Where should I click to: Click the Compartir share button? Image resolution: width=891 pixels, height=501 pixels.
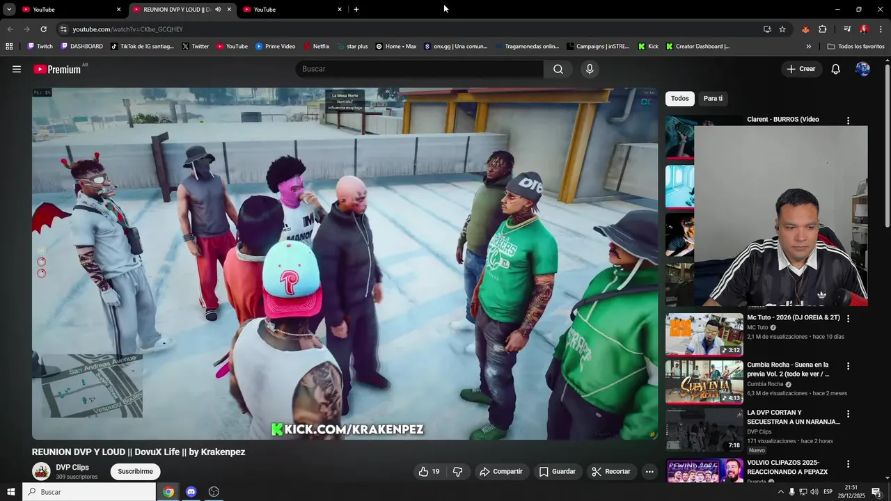point(501,472)
